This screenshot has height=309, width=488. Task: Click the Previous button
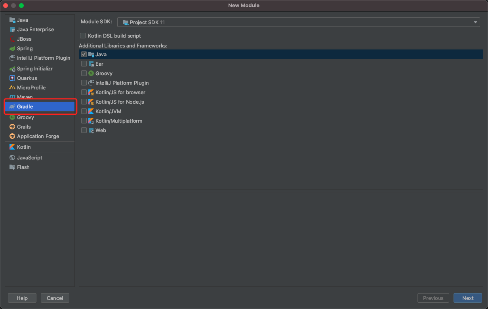(433, 298)
